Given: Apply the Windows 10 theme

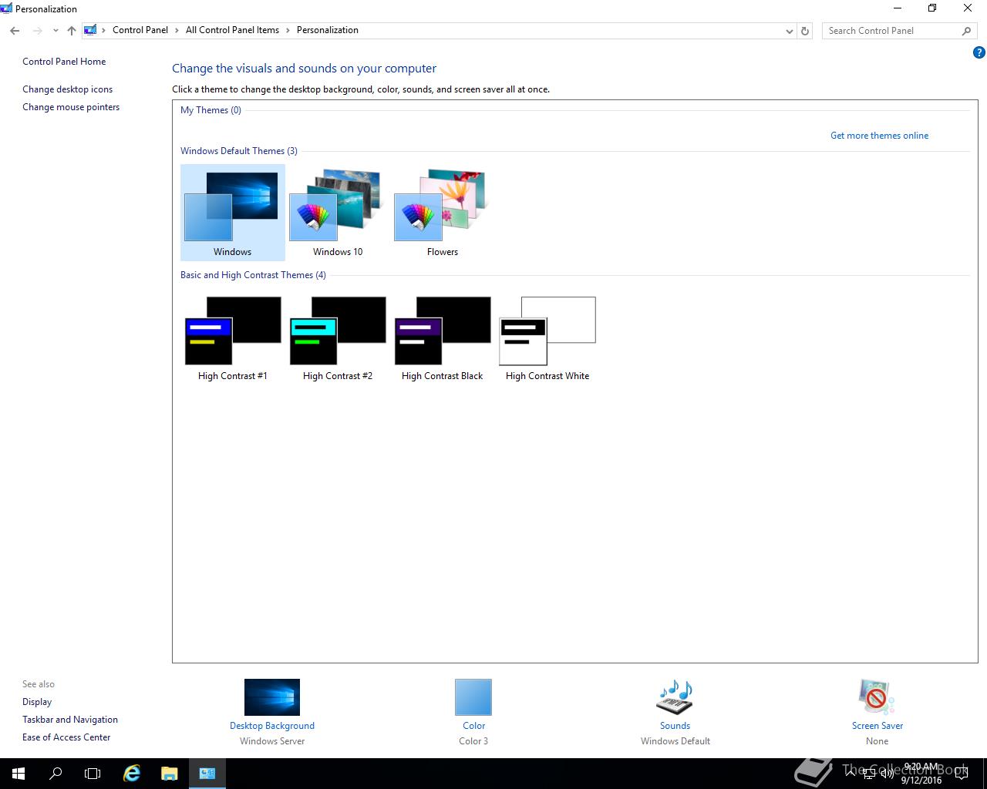Looking at the screenshot, I should 337,213.
